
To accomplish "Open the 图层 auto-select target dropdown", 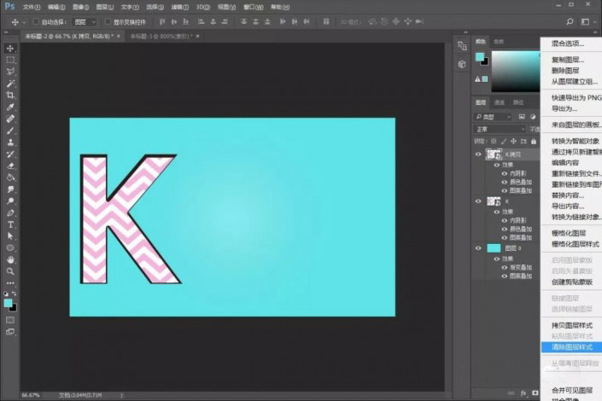I will point(85,22).
